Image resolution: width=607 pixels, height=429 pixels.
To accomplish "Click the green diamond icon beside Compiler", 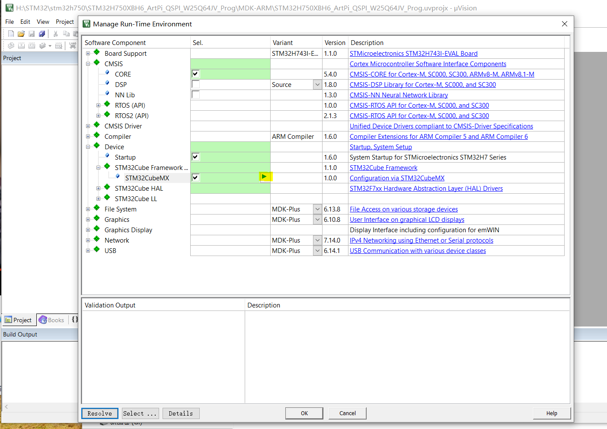I will click(x=97, y=135).
